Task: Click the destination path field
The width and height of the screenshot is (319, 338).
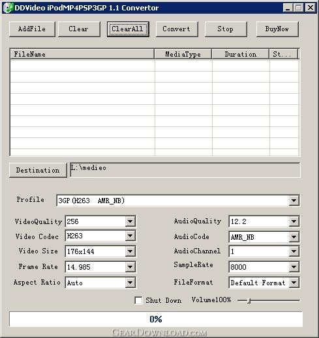Action: coord(185,170)
